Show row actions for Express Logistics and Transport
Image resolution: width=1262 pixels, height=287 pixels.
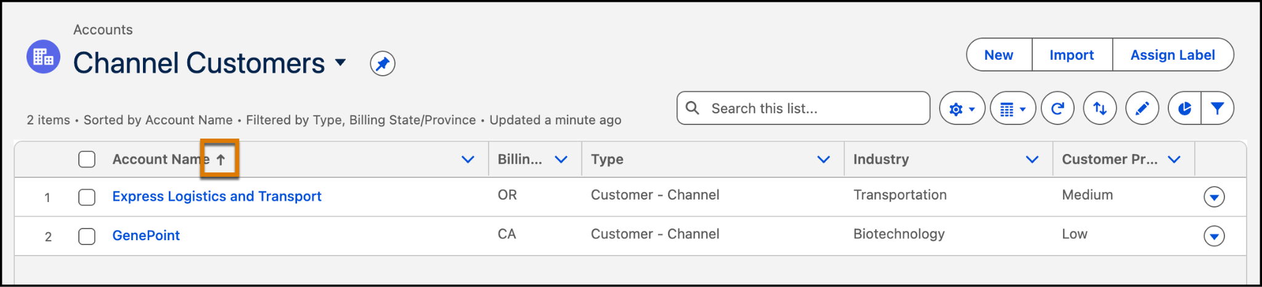point(1214,197)
